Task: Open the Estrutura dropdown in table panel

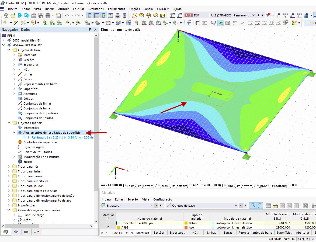Action: click(x=152, y=206)
